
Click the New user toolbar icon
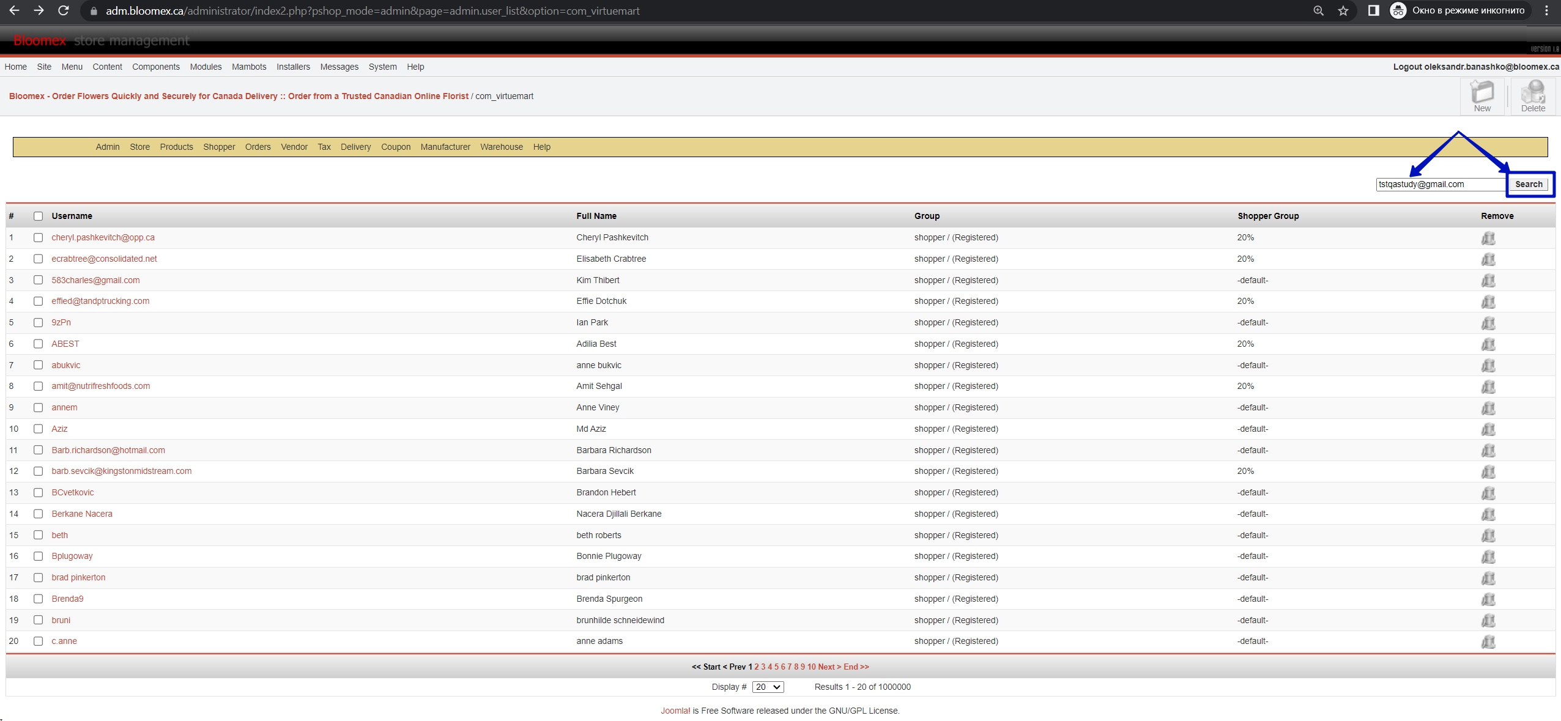click(1481, 97)
